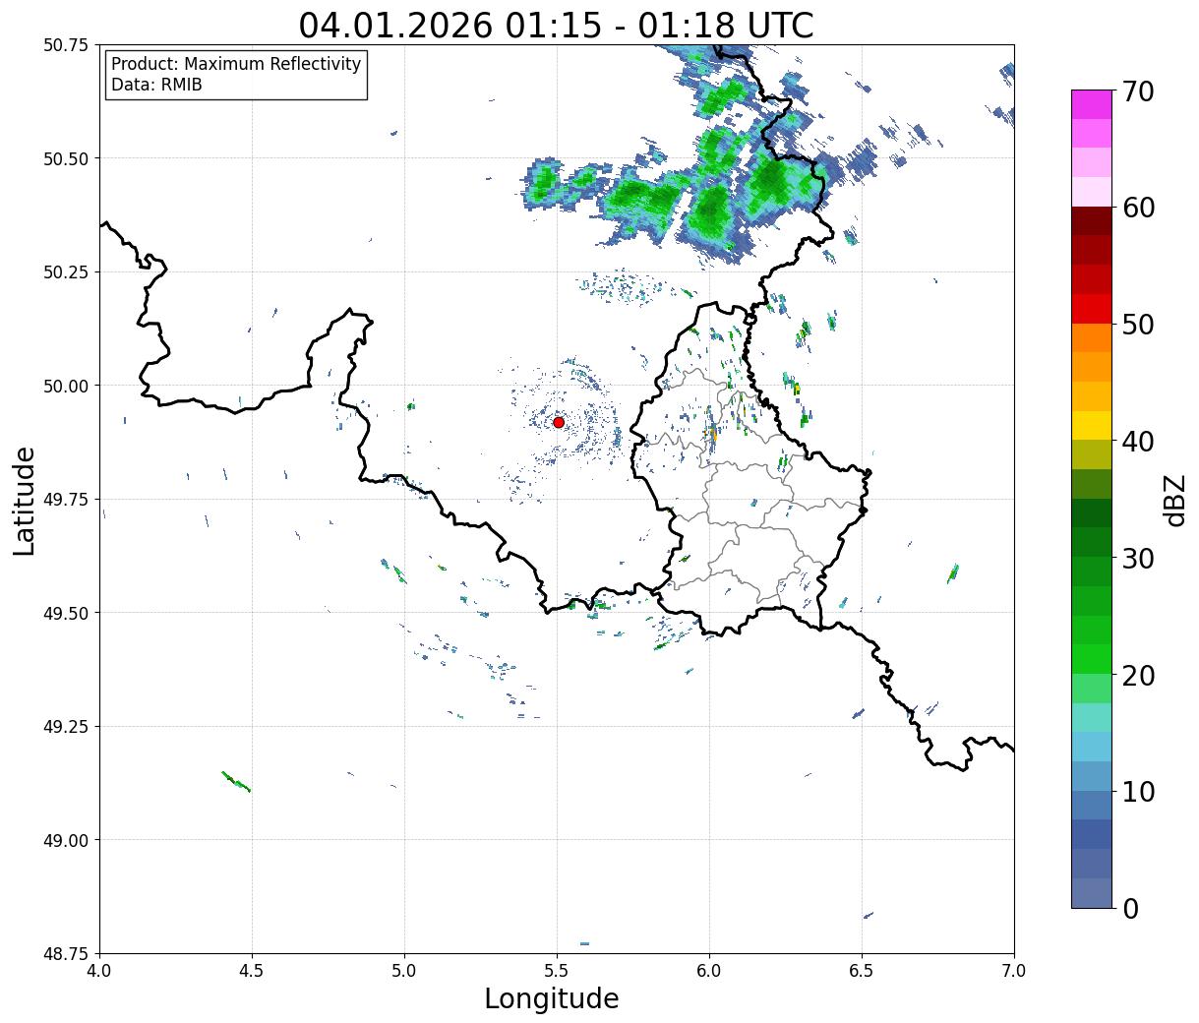Image resolution: width=1199 pixels, height=1023 pixels.
Task: Click the latitude tick label 50.00
Action: (66, 386)
